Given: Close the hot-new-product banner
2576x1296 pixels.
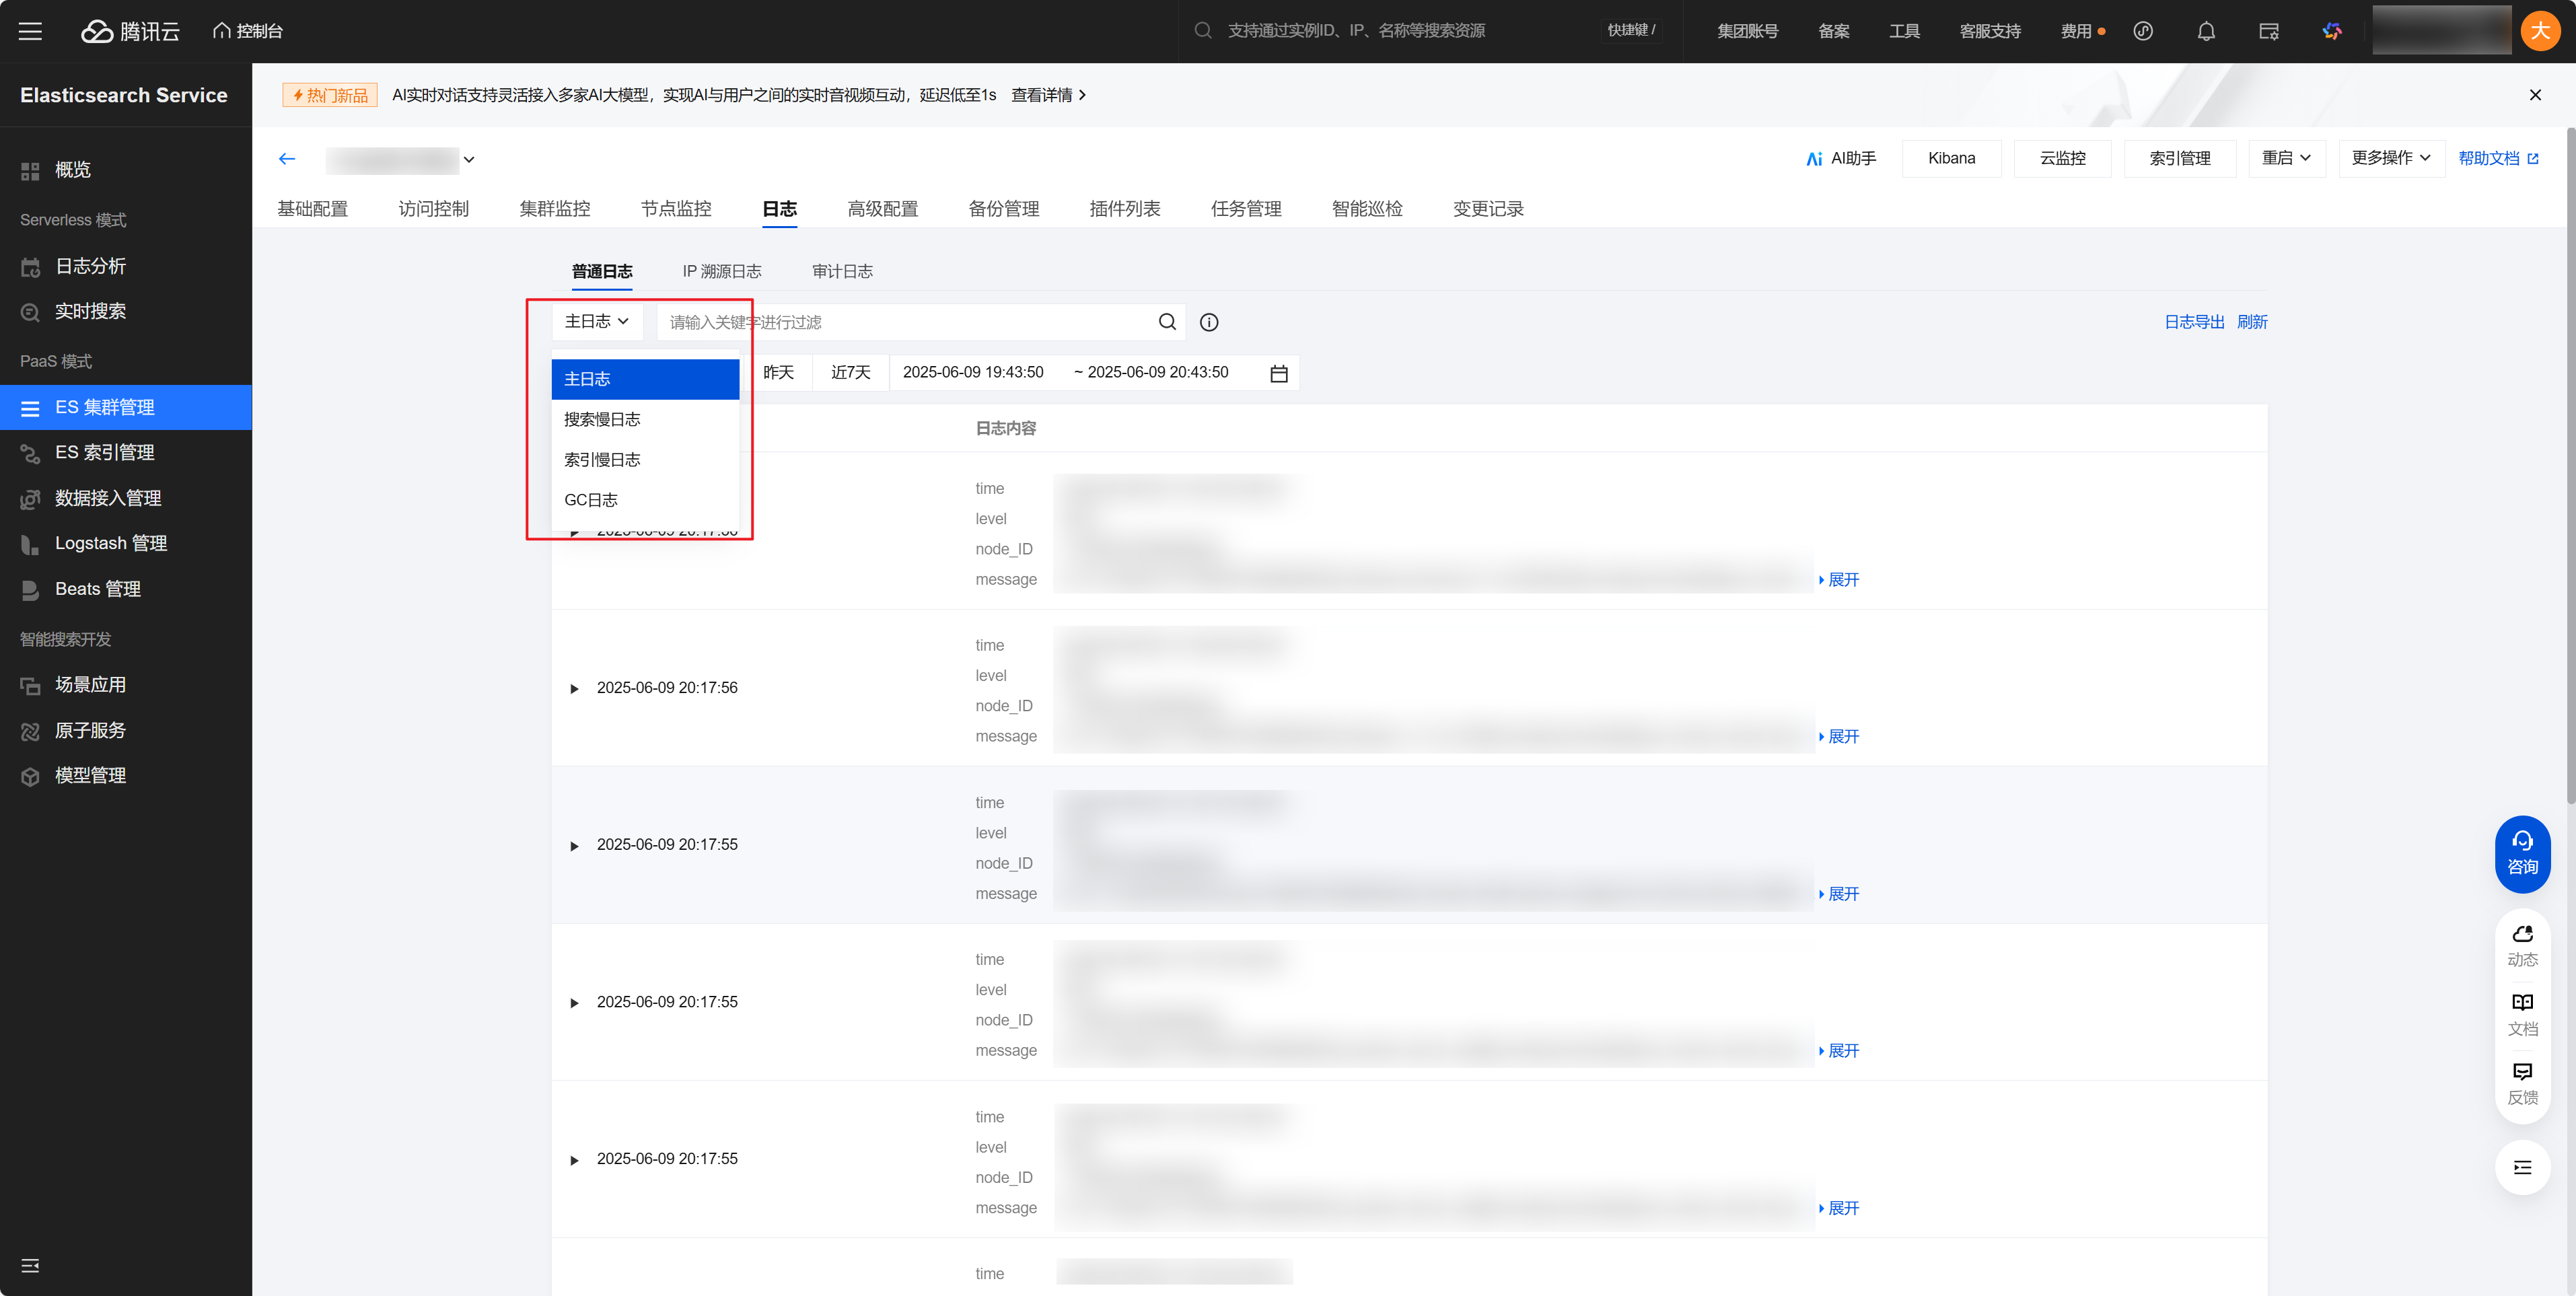Looking at the screenshot, I should coord(2534,95).
